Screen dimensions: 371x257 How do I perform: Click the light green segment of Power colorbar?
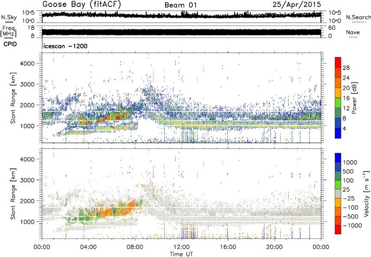pos(338,103)
